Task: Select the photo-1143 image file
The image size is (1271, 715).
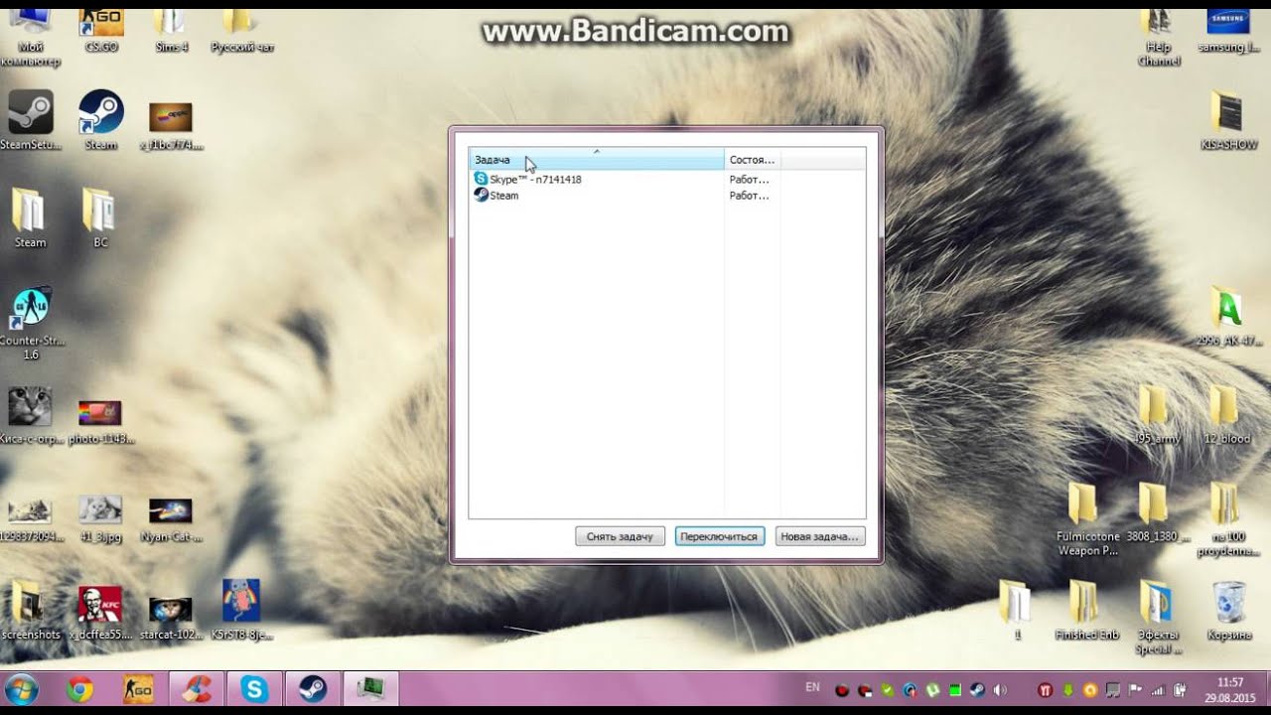Action: click(x=100, y=419)
